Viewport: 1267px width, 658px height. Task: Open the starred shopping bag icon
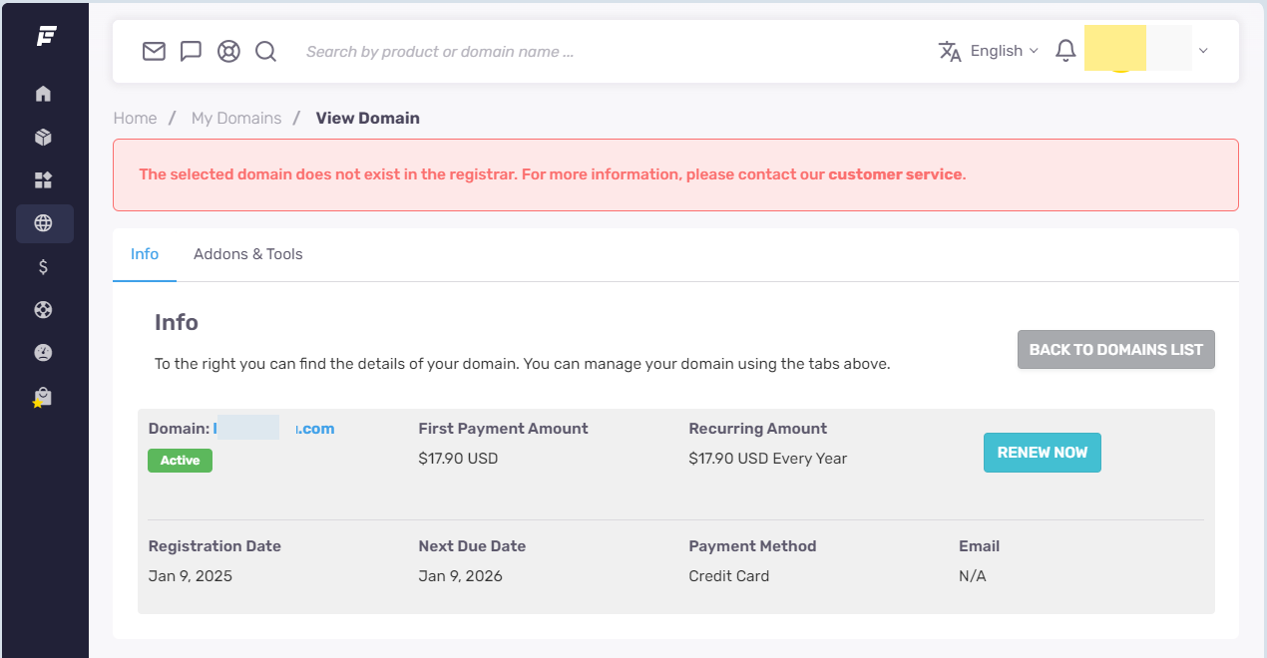click(x=42, y=397)
